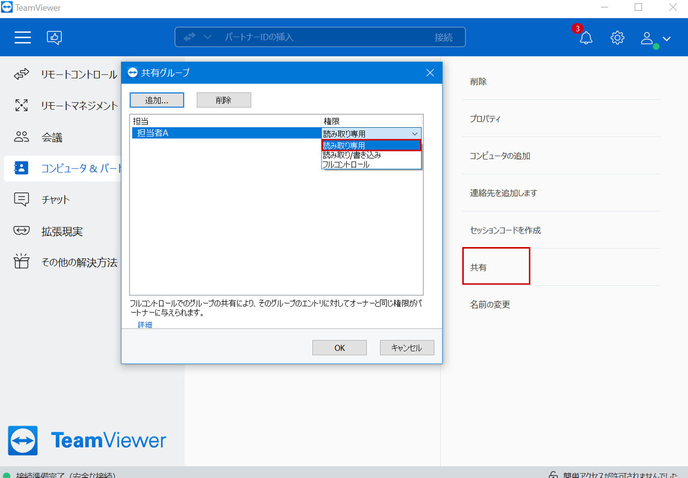Click the TeamViewer logo at bottom left
Viewport: 688px width, 478px height.
click(87, 441)
